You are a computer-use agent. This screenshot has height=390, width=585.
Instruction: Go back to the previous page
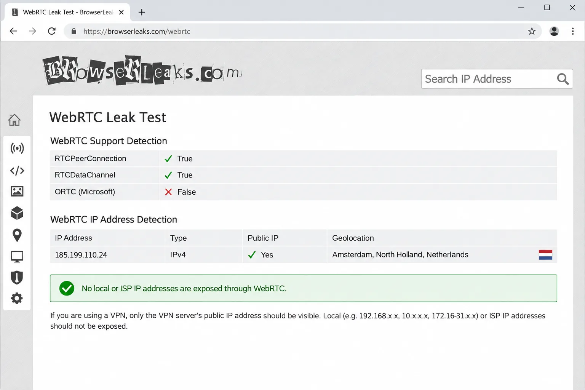coord(13,31)
